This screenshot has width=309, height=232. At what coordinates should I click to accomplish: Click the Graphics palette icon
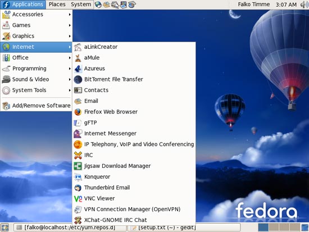6,37
